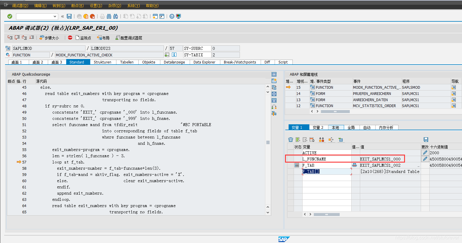
Task: Open Help via the question mark icon
Action: point(172,16)
